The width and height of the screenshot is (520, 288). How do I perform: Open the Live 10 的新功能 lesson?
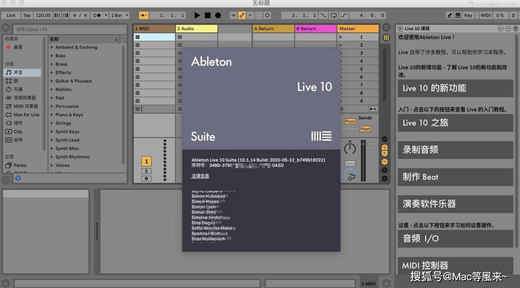(x=455, y=88)
